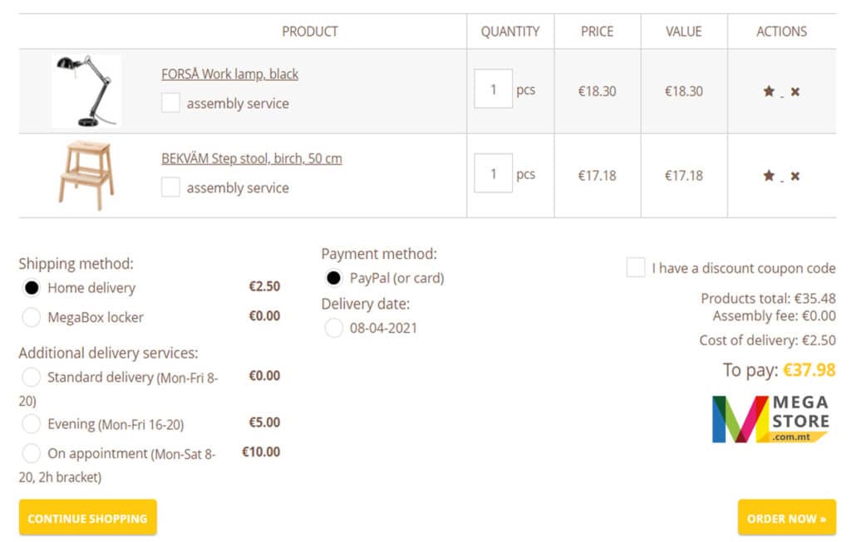Add FORSÅ Work lamp to favorites star
The image size is (851, 542).
(x=769, y=91)
